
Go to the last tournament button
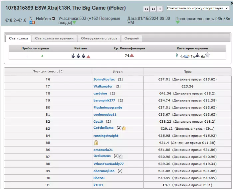click(x=153, y=9)
